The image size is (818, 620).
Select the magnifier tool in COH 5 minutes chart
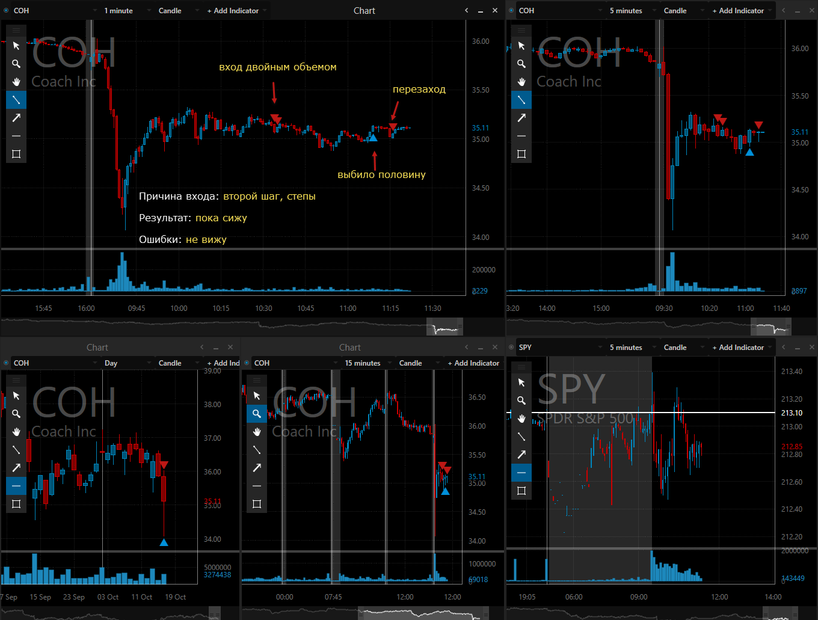coord(521,64)
